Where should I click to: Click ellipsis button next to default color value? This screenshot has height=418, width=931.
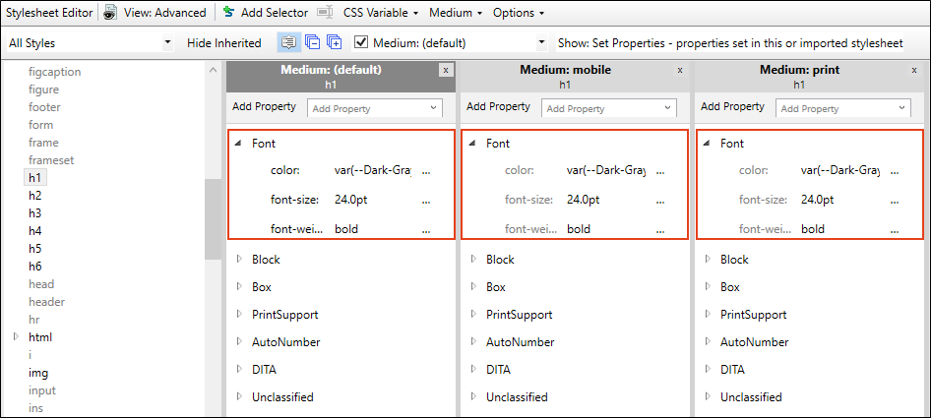pos(426,171)
